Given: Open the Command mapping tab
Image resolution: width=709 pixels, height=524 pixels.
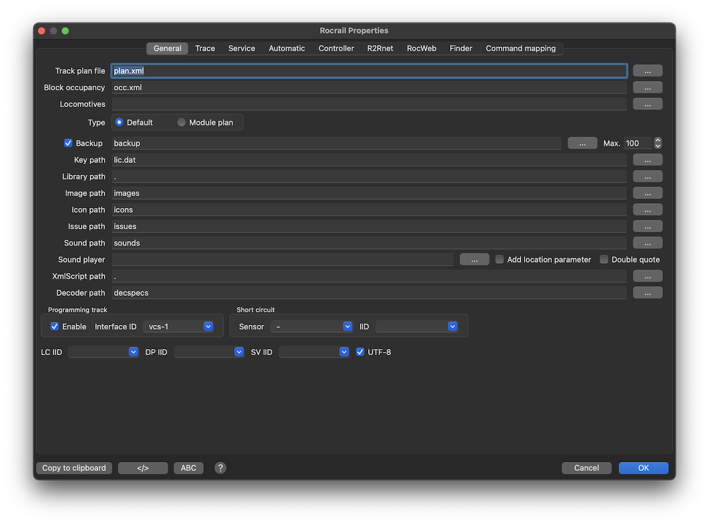Looking at the screenshot, I should coord(521,48).
